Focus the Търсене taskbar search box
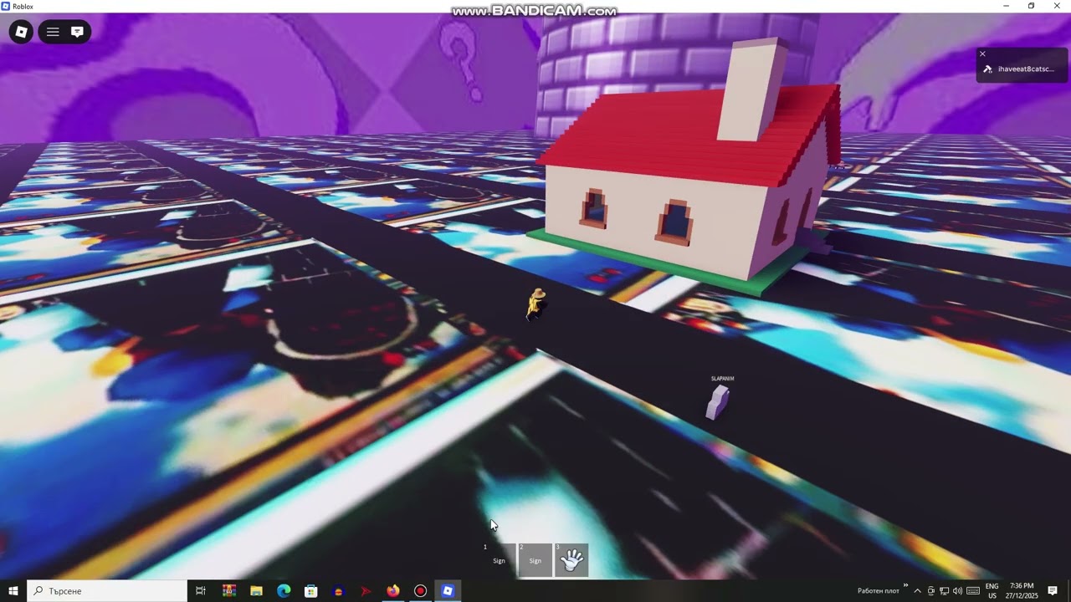This screenshot has width=1071, height=602. coord(107,591)
